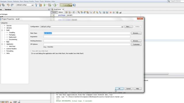Select Formatting in Categories tree

pos(10,51)
